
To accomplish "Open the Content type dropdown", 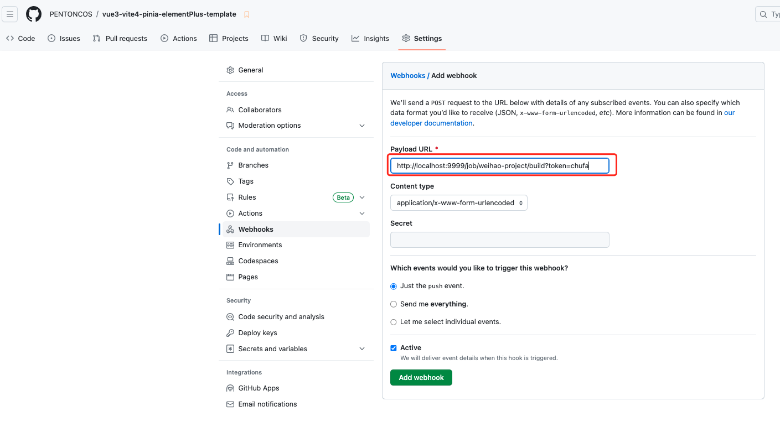I will click(459, 203).
